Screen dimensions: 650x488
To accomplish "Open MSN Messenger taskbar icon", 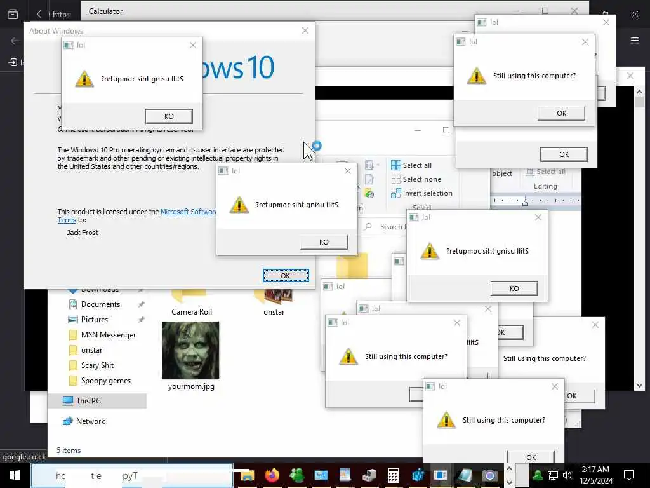I will click(x=297, y=475).
